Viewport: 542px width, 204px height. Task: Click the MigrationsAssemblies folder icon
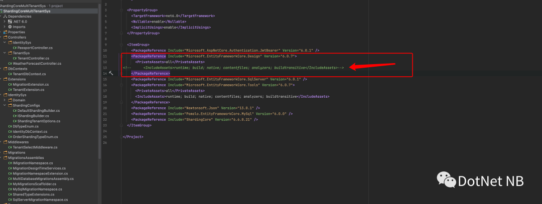pyautogui.click(x=5, y=158)
